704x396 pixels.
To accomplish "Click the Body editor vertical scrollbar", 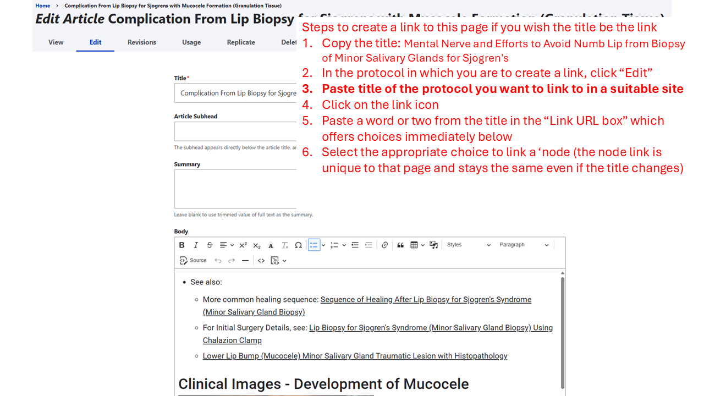I will point(562,330).
